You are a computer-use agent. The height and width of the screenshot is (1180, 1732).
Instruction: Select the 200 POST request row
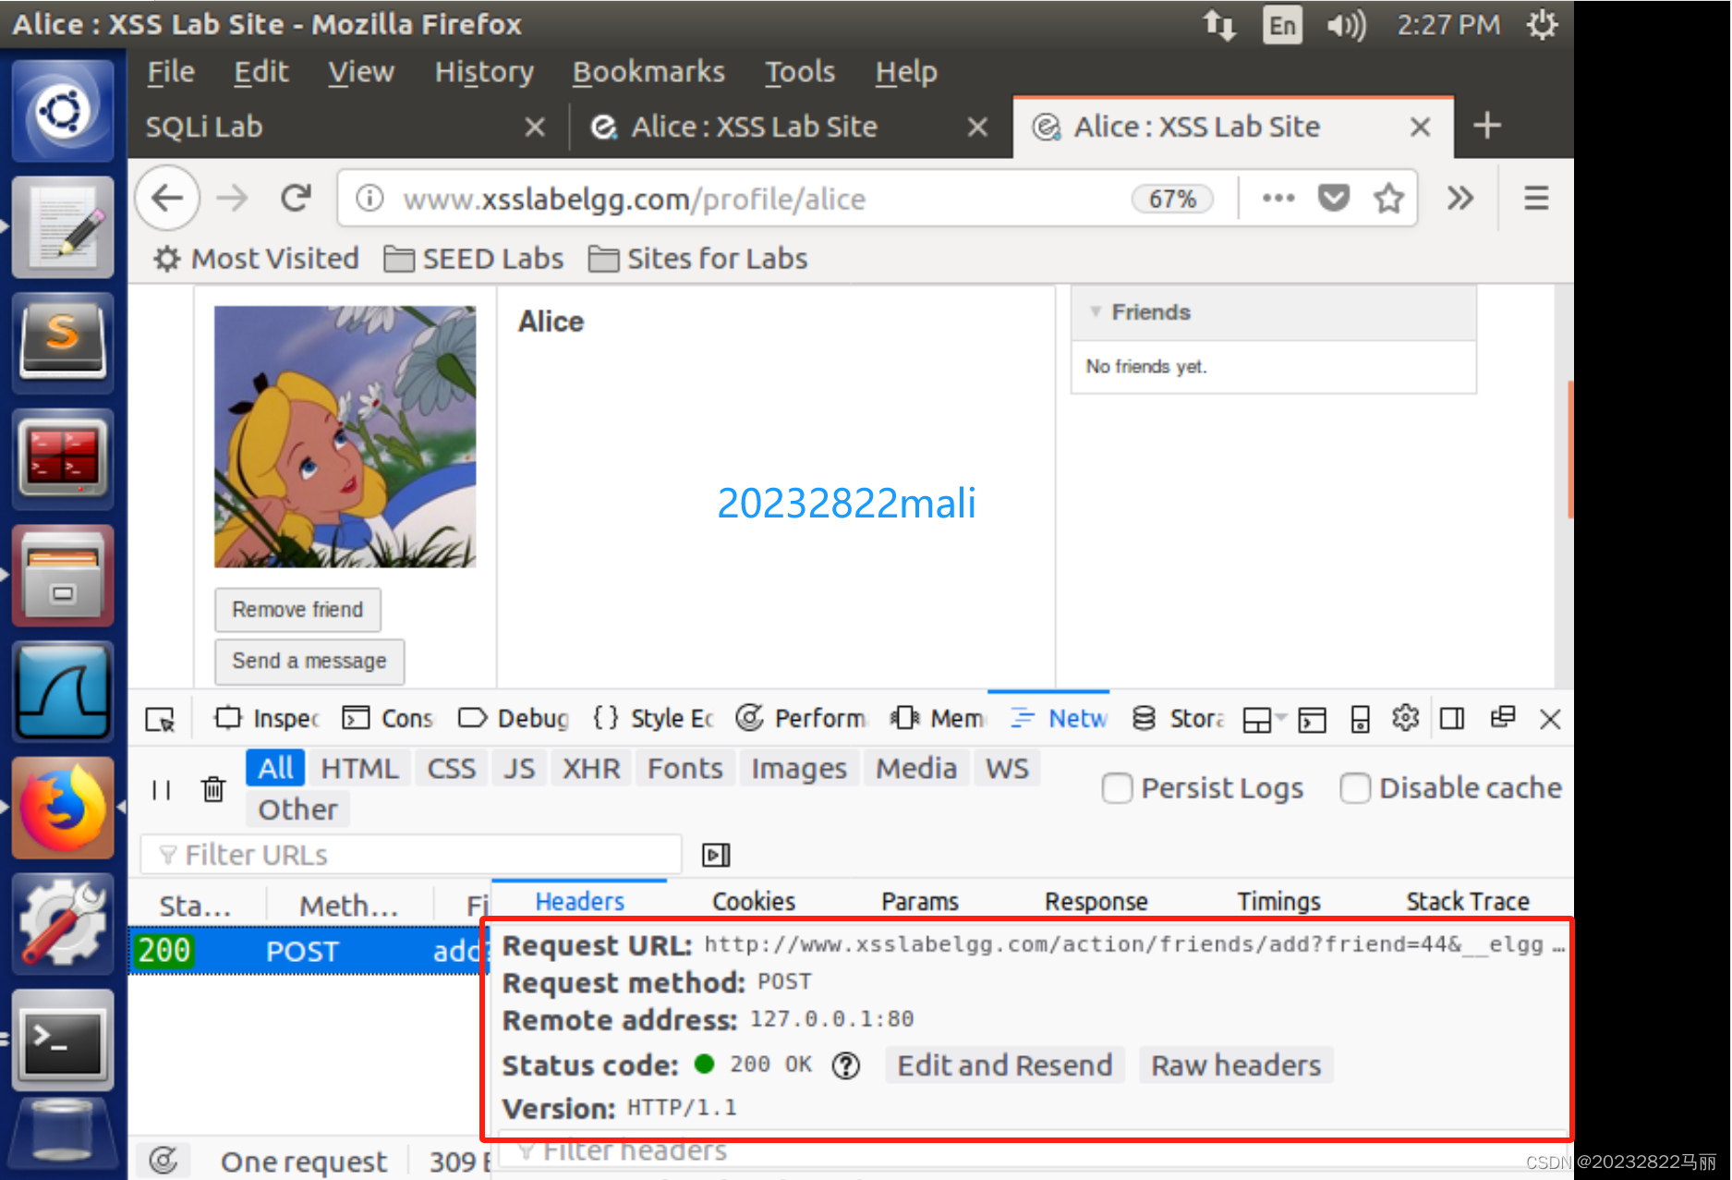tap(309, 951)
